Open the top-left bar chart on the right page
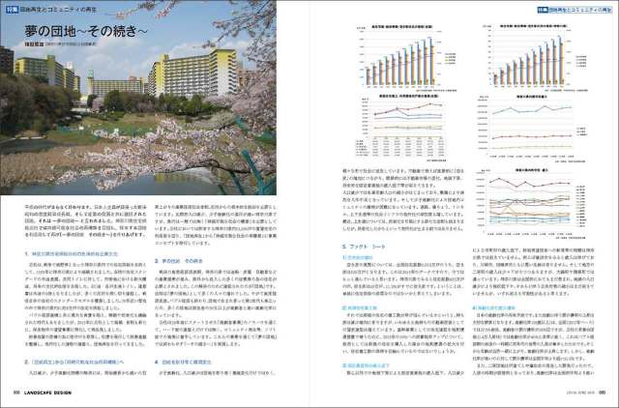This screenshot has width=619, height=408. 406,58
